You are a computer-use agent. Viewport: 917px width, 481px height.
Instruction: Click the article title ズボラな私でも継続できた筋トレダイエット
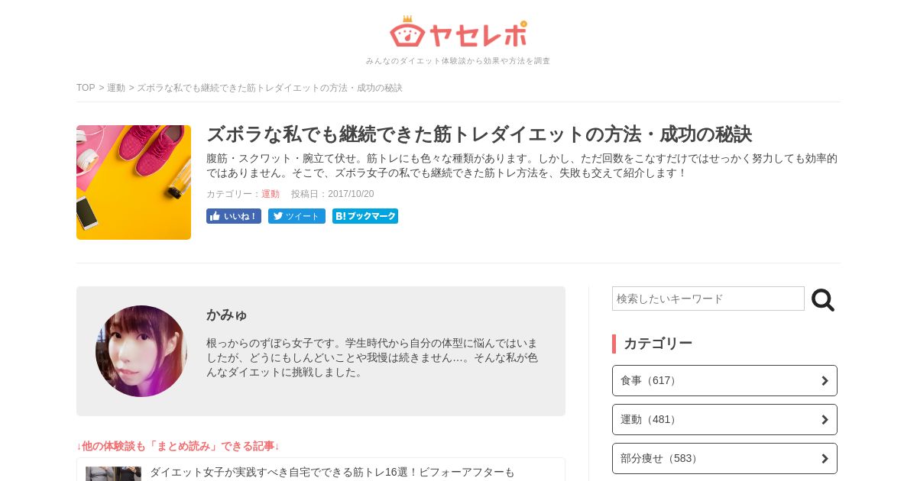[x=479, y=134]
